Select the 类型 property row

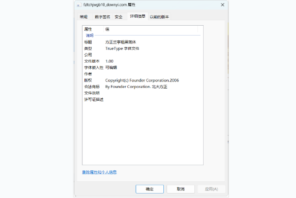[143, 48]
